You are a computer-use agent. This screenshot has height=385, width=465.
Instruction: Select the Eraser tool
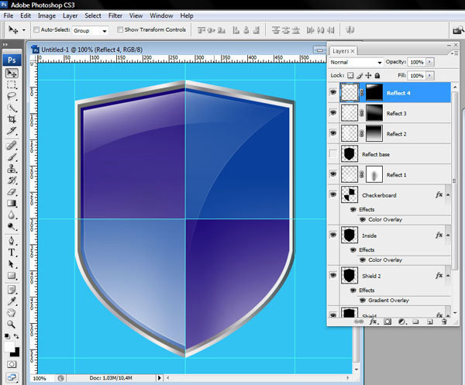point(12,192)
